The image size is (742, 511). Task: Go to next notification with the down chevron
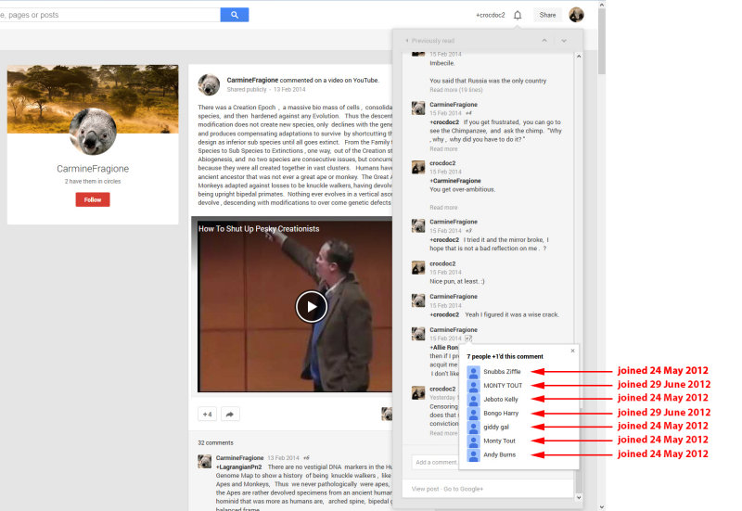coord(564,41)
